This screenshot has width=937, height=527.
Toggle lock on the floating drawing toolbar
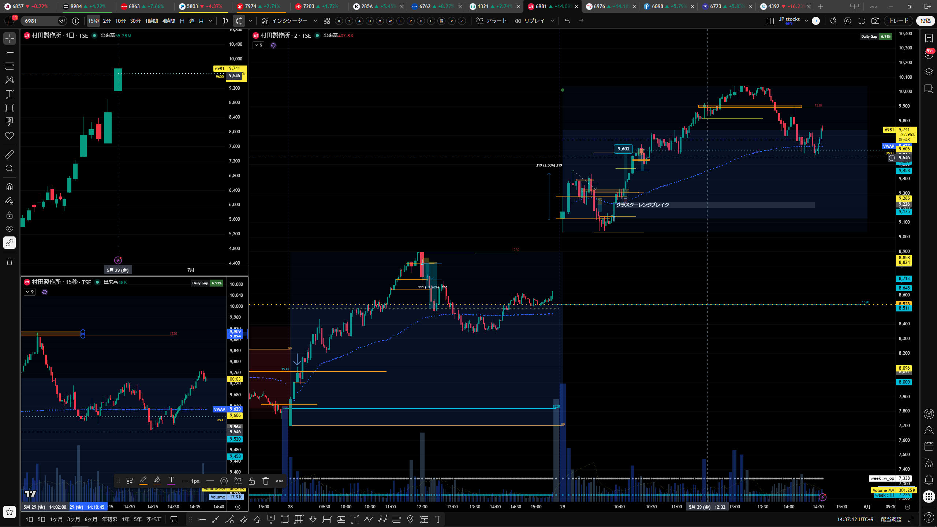252,481
